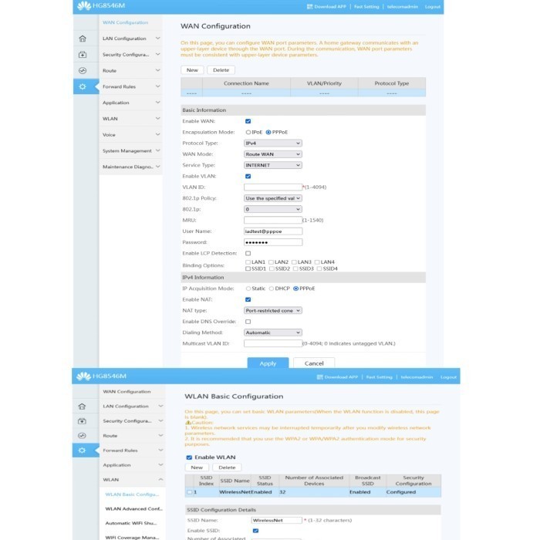The width and height of the screenshot is (540, 540).
Task: Open the NAT type dropdown
Action: pyautogui.click(x=272, y=310)
